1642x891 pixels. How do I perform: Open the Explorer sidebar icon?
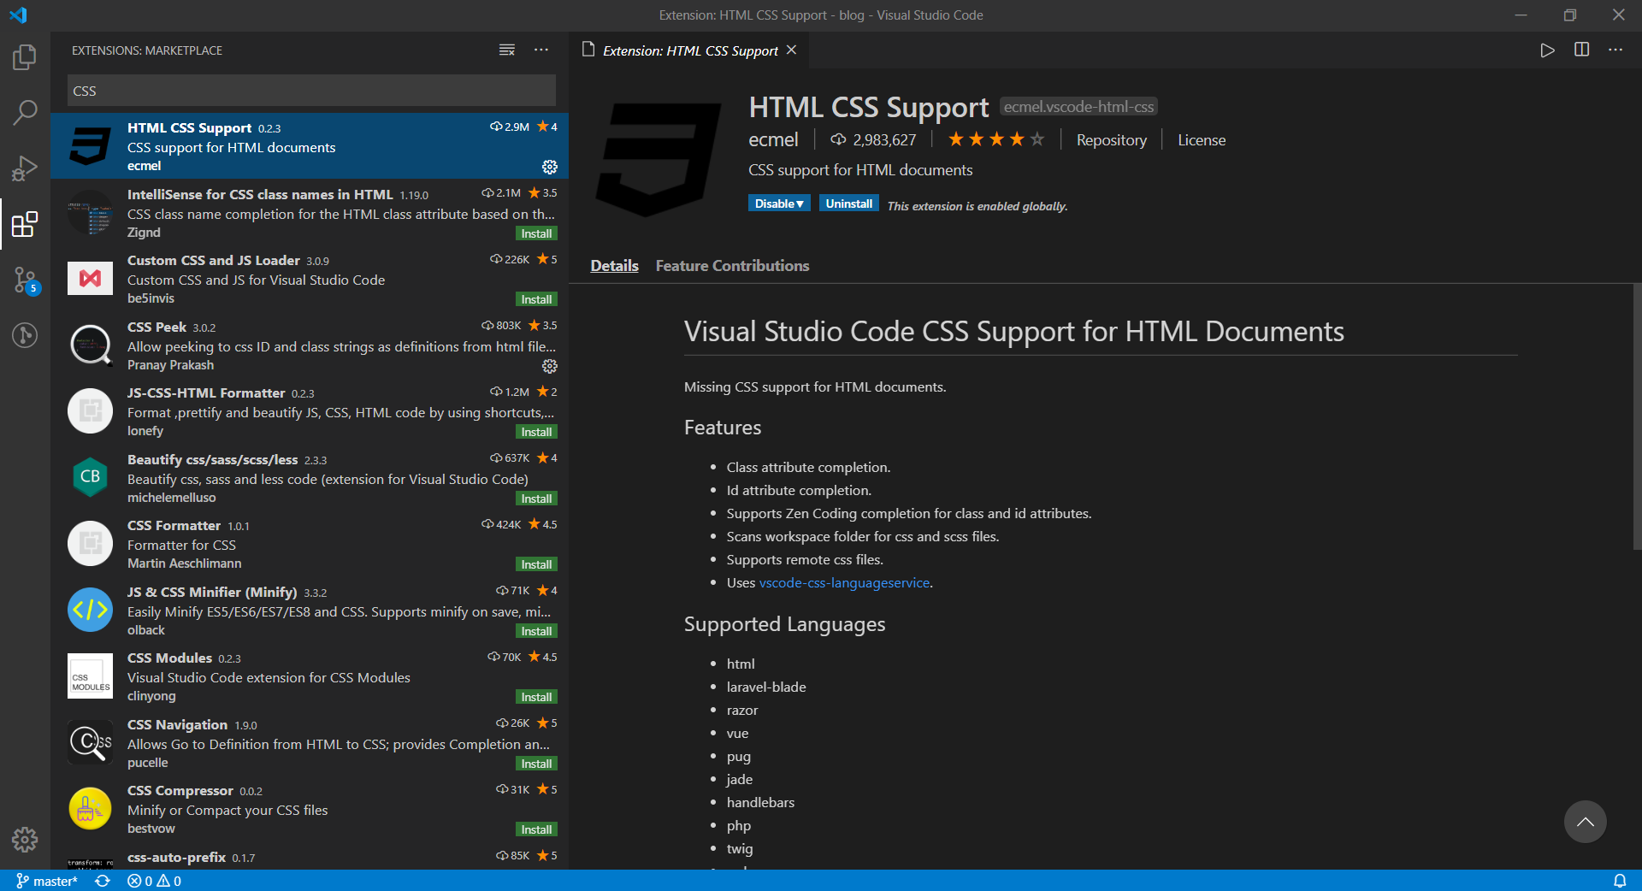25,56
